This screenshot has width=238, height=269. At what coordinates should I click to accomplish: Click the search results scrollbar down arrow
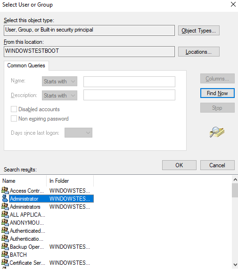(235, 265)
